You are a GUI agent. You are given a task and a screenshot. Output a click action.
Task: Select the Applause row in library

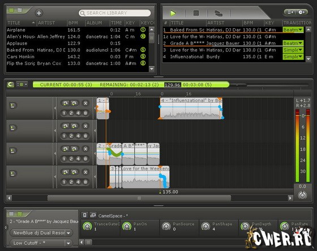[77, 43]
